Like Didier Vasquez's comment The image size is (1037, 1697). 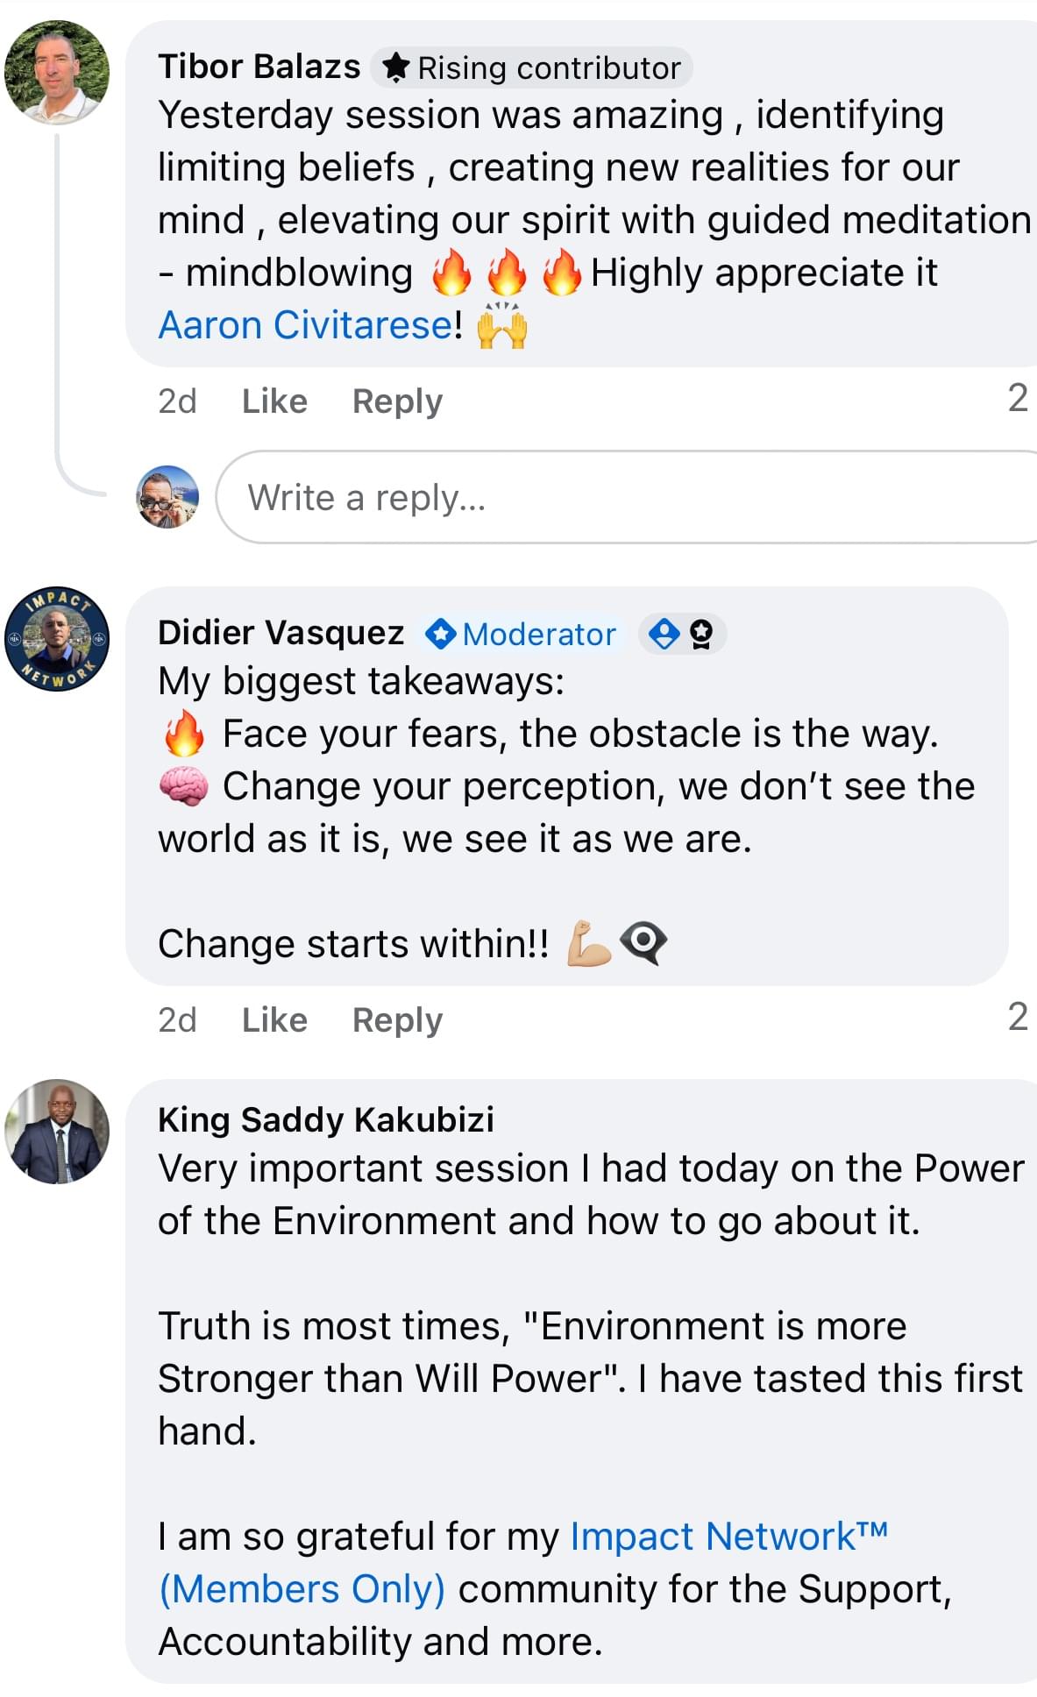point(274,1020)
